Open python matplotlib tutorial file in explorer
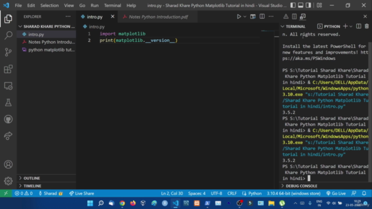The width and height of the screenshot is (372, 209). 46,50
